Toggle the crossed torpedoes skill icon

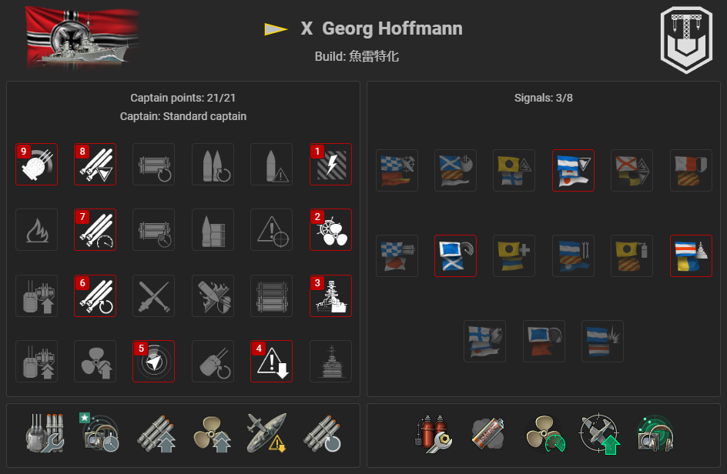click(x=153, y=295)
